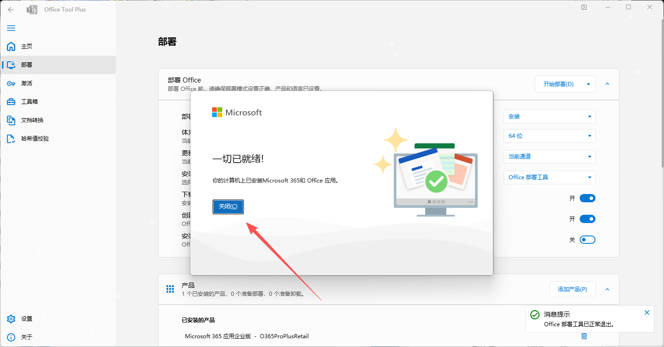This screenshot has height=347, width=664.
Task: Click the back arrow at top left
Action: (10, 9)
